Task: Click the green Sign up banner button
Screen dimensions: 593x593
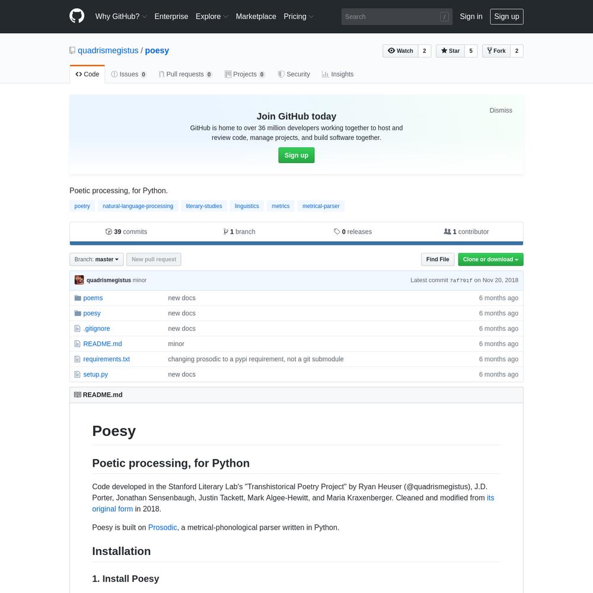Action: click(296, 155)
